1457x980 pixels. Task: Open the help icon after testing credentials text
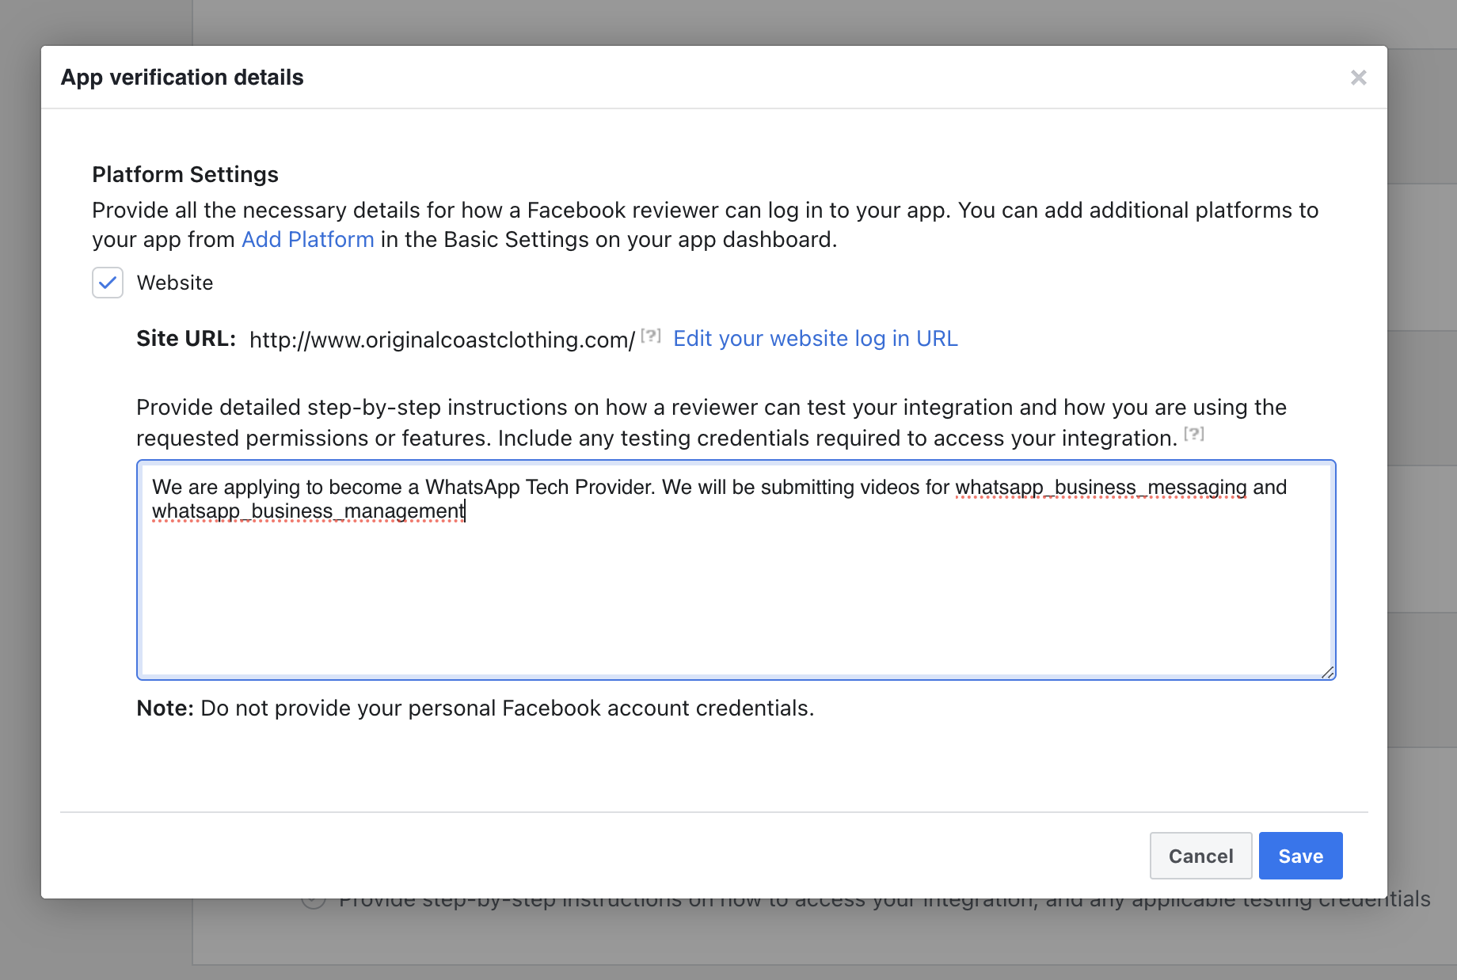click(1194, 434)
